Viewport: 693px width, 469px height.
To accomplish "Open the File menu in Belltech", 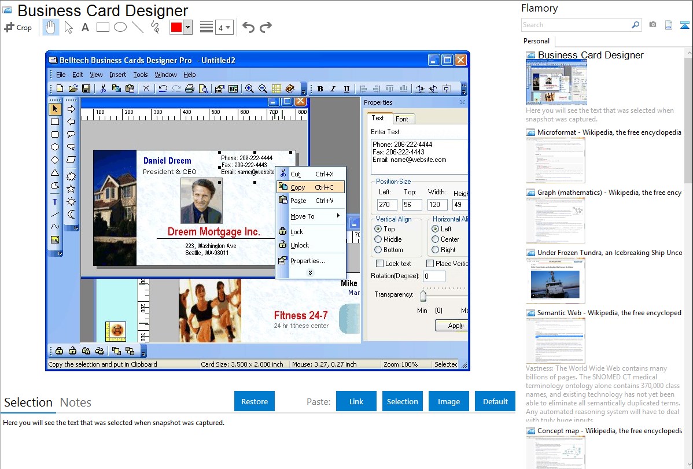I will pyautogui.click(x=61, y=75).
